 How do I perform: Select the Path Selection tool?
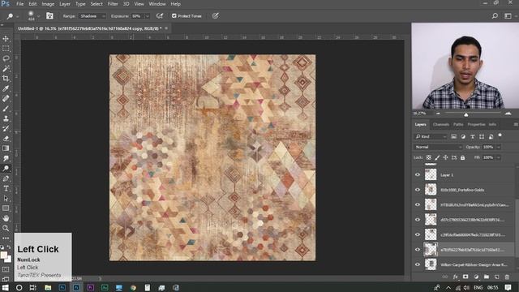tap(6, 198)
